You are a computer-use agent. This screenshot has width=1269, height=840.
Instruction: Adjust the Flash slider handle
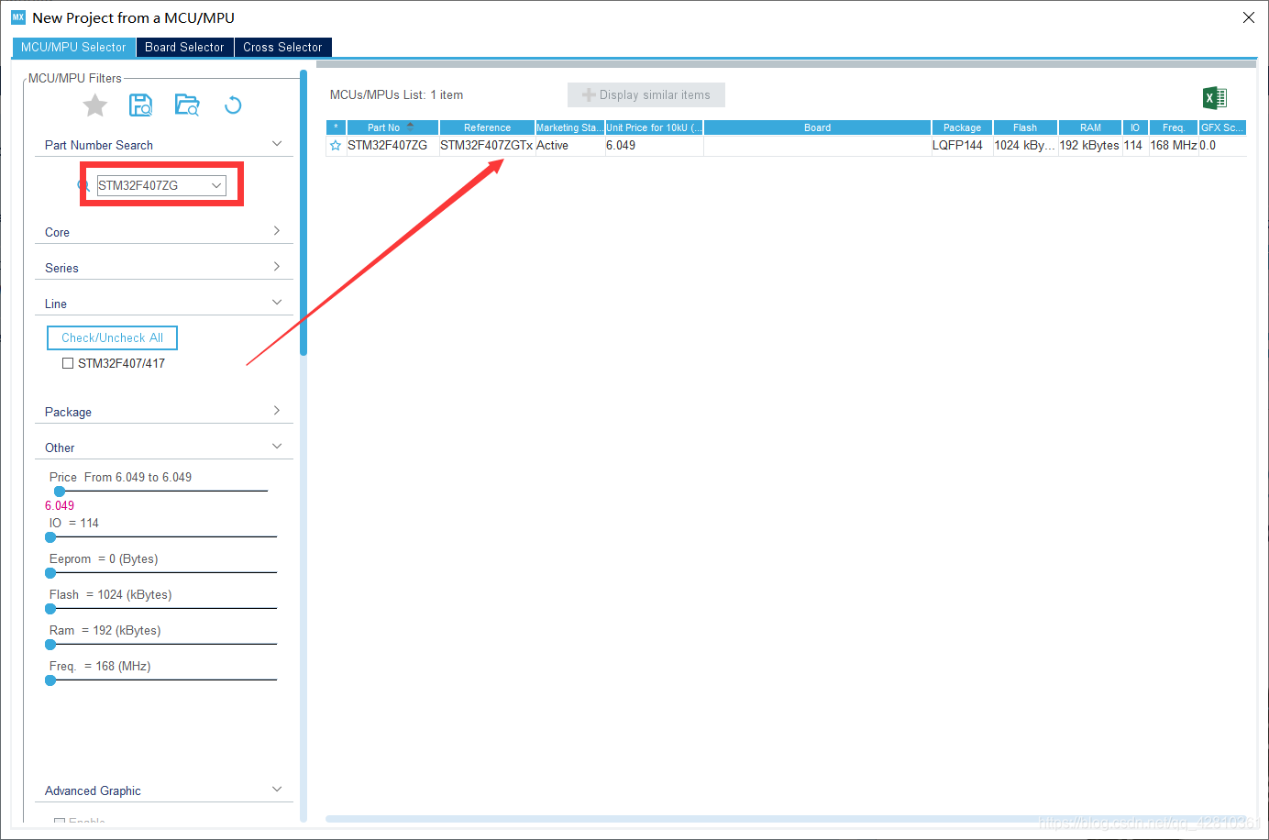pos(50,609)
